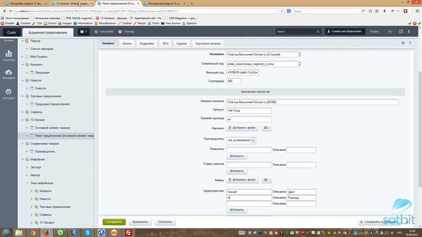Viewport: 422px width, 237px height.
Task: Open Skype from the taskbar
Action: [x=88, y=232]
